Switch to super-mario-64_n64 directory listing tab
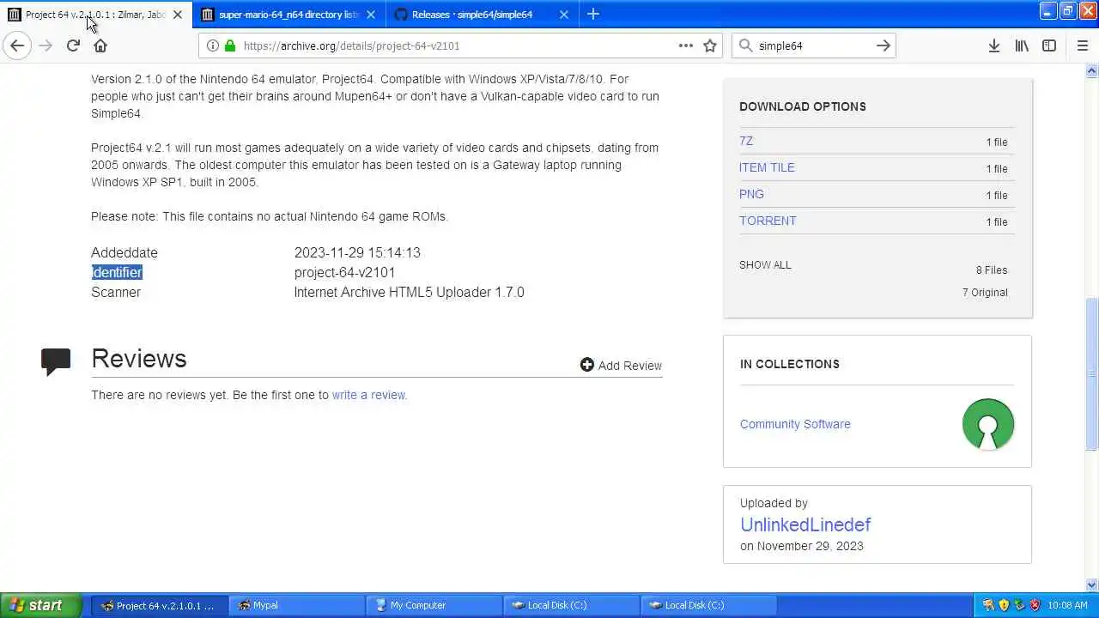This screenshot has height=618, width=1099. pos(288,15)
